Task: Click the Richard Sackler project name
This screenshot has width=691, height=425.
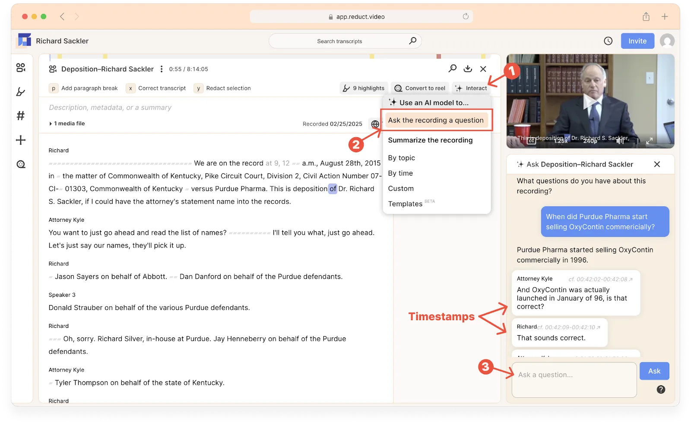Action: [62, 41]
